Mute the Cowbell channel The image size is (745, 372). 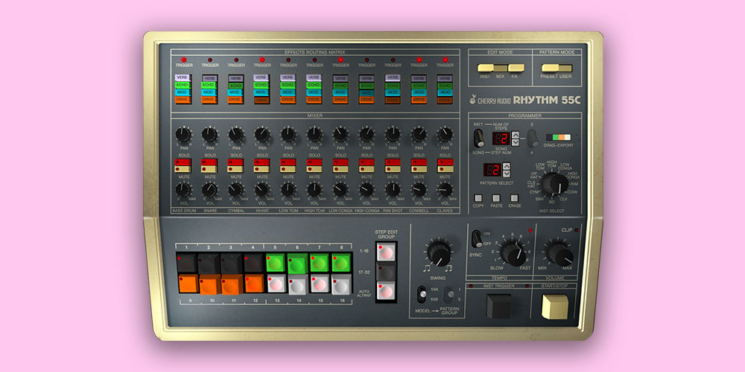coord(419,169)
